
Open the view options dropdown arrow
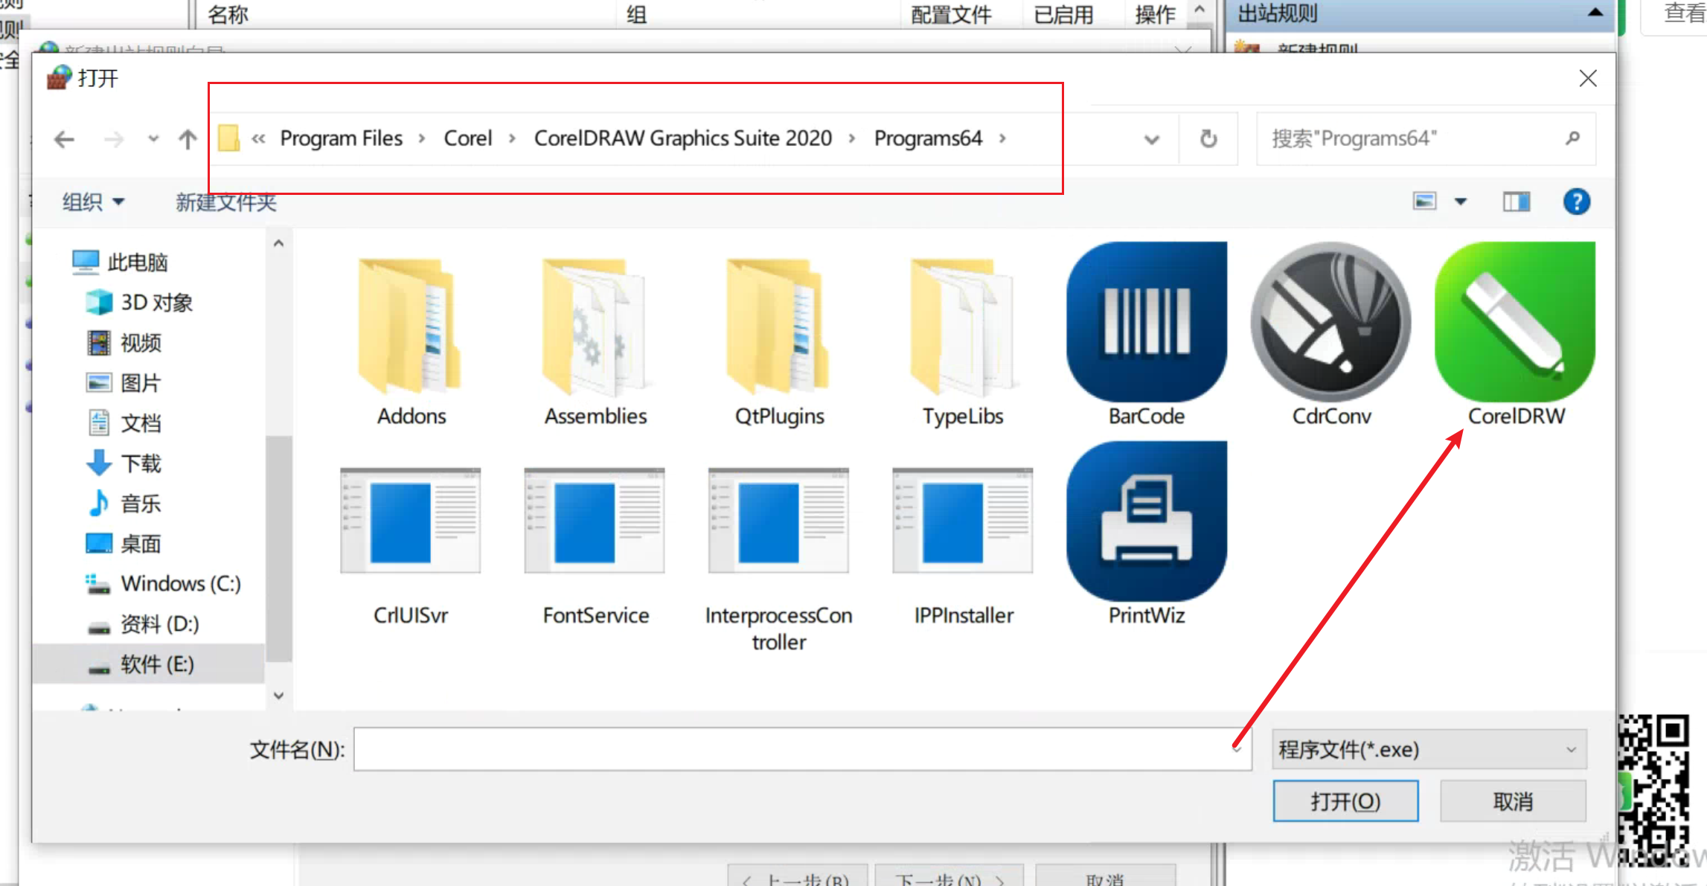[x=1461, y=202]
